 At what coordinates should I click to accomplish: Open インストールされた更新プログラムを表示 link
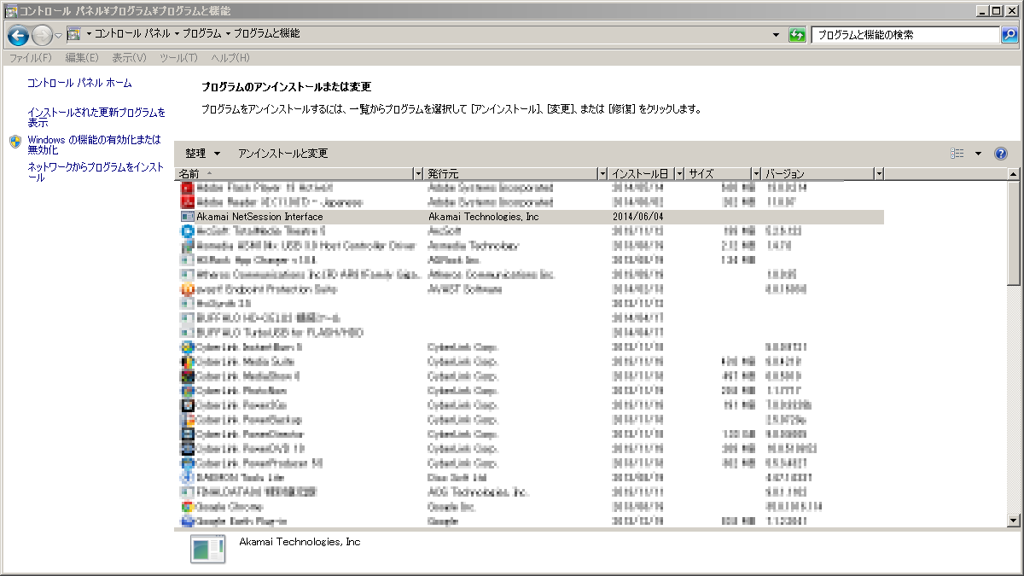click(x=96, y=117)
